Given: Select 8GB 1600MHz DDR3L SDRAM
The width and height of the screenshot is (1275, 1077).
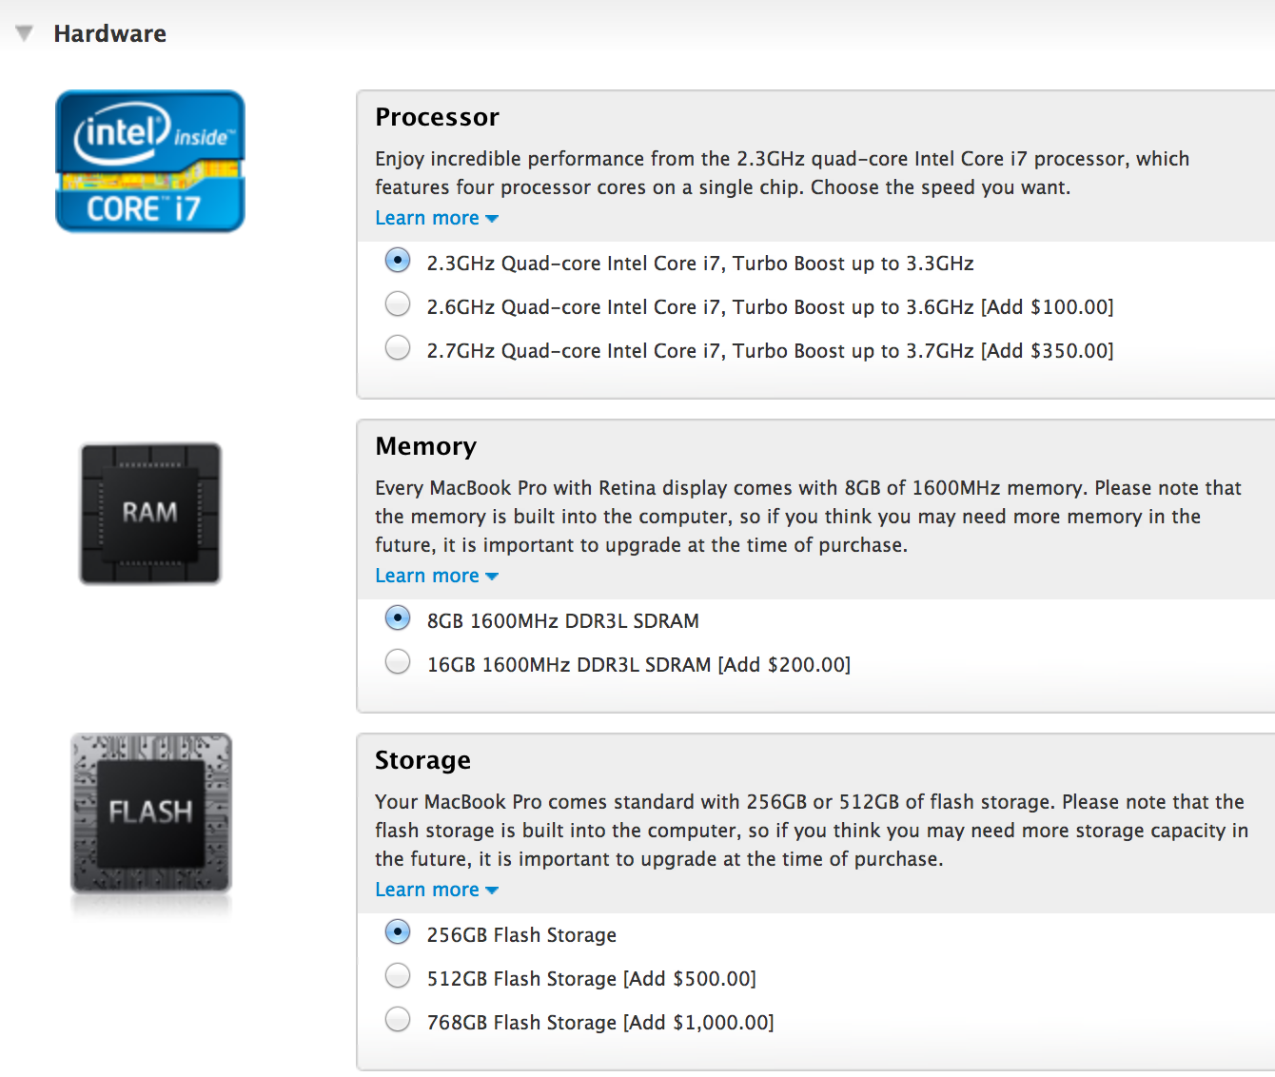Looking at the screenshot, I should coord(397,617).
